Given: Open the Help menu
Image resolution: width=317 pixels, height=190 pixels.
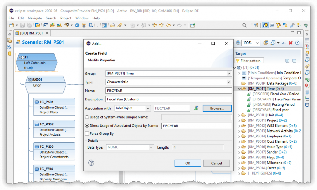Looking at the screenshot, I should 96,18.
